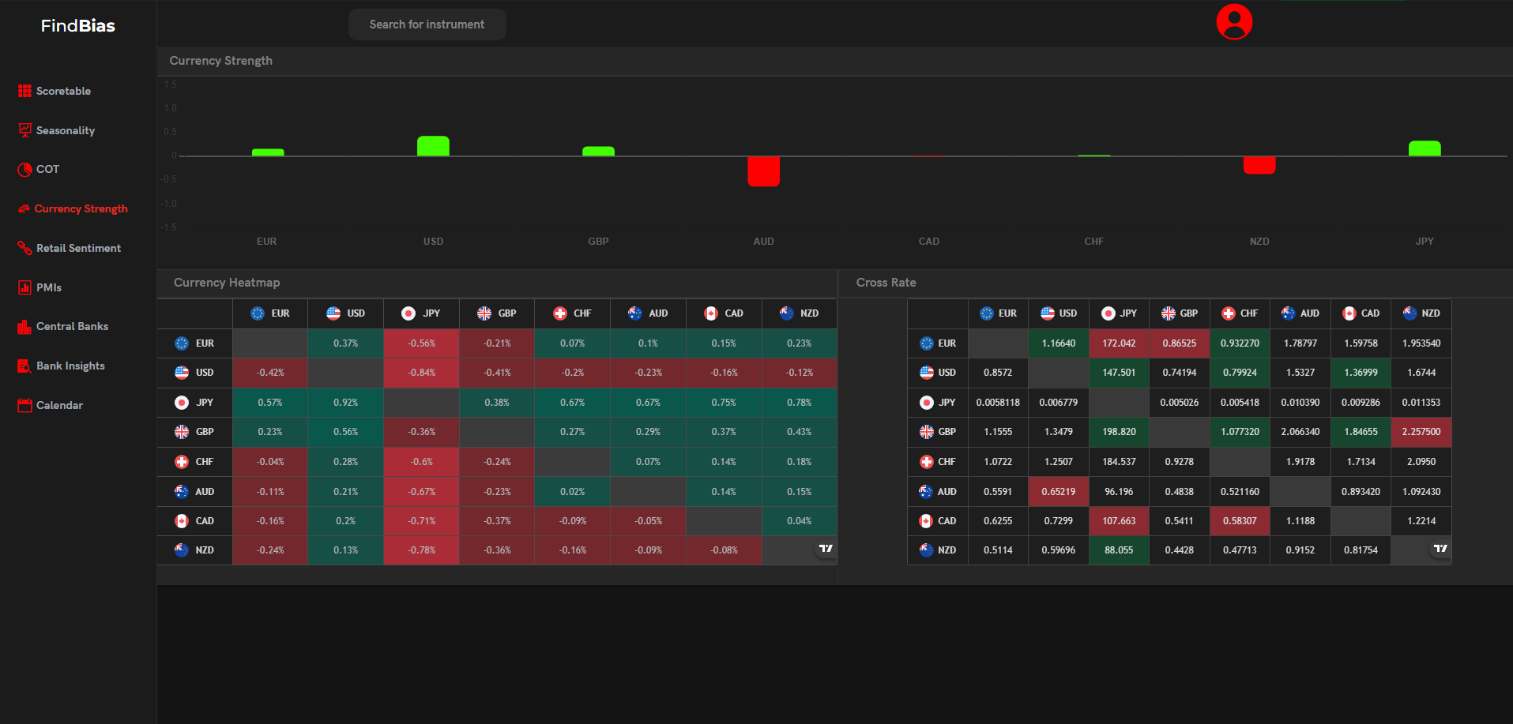Go to the Seasonality page
Screen dimensions: 1513x724
click(65, 130)
